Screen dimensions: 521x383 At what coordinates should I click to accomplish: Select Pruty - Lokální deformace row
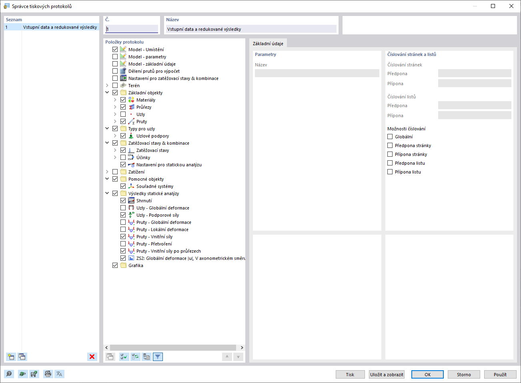pyautogui.click(x=162, y=229)
